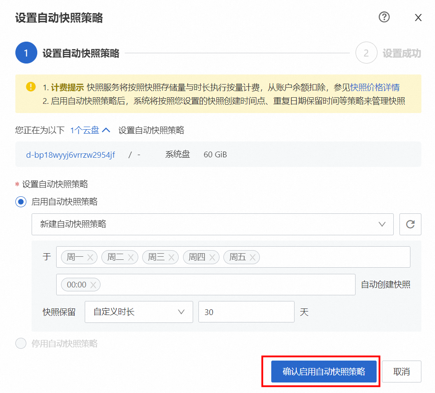The width and height of the screenshot is (435, 393).
Task: Refresh the snapshot policy list
Action: [410, 224]
